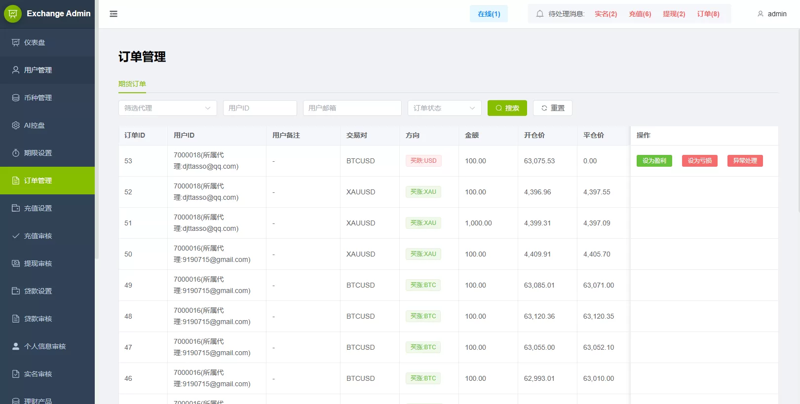The width and height of the screenshot is (800, 404).
Task: Expand the 订单状态 dropdown
Action: tap(445, 108)
